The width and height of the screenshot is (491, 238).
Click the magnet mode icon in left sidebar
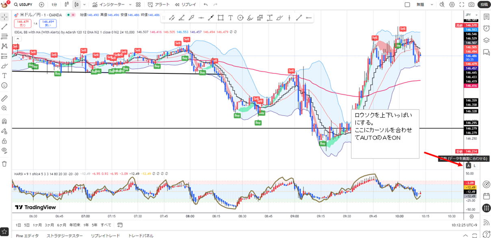click(x=4, y=121)
